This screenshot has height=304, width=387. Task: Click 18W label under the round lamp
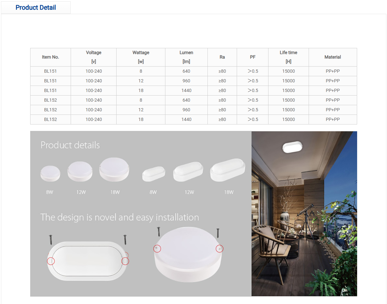(x=115, y=192)
